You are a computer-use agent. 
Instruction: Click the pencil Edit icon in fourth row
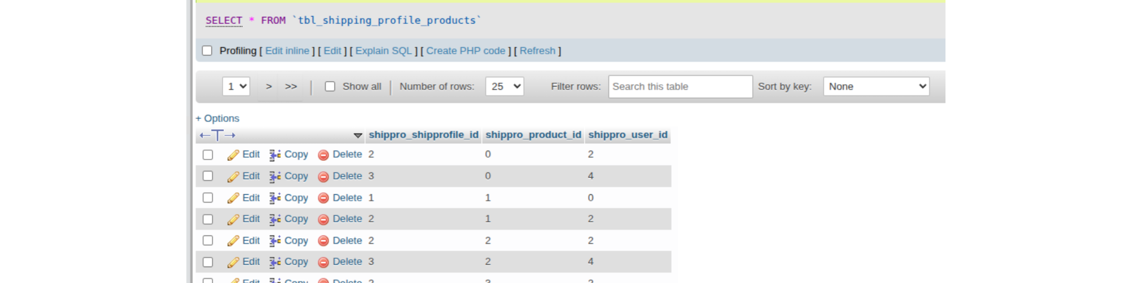tap(233, 220)
